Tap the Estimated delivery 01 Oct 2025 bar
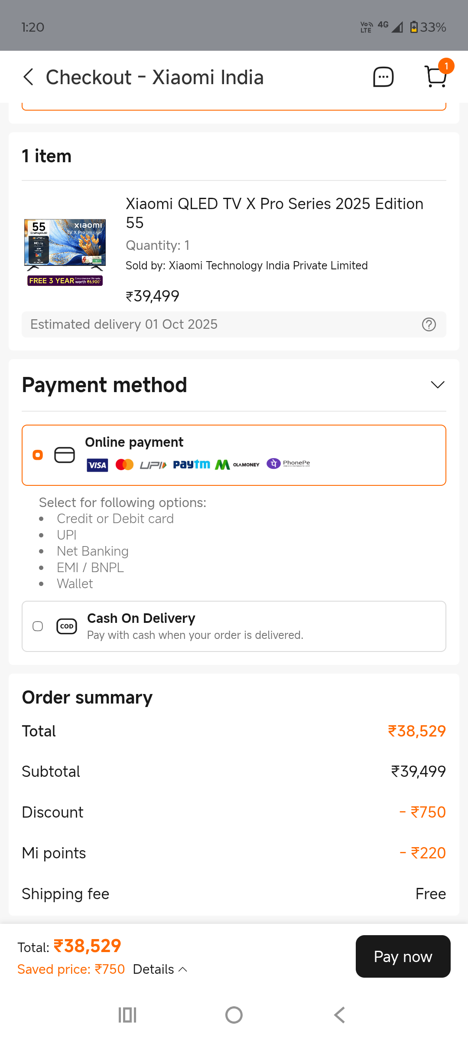The image size is (468, 1041). (x=217, y=324)
